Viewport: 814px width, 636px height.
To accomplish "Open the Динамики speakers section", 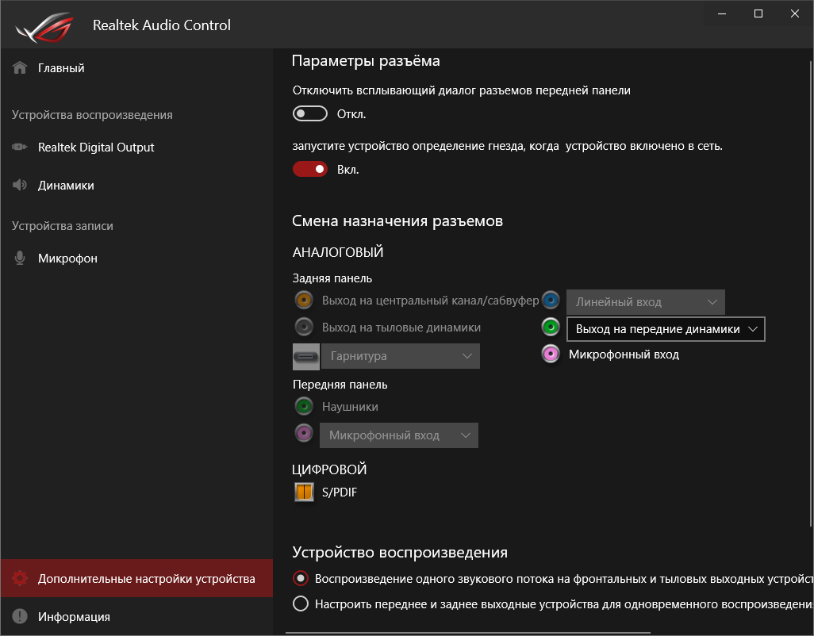I will click(x=66, y=186).
